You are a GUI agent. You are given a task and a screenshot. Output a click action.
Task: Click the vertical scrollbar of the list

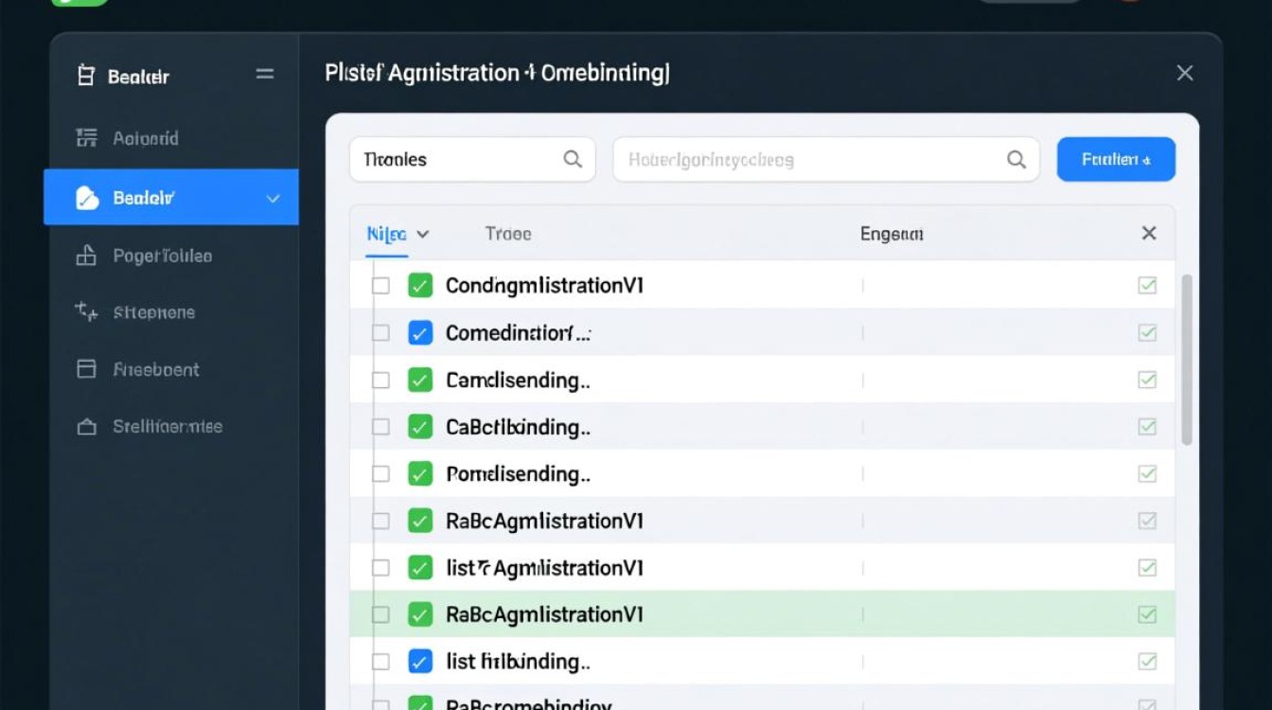click(1187, 360)
